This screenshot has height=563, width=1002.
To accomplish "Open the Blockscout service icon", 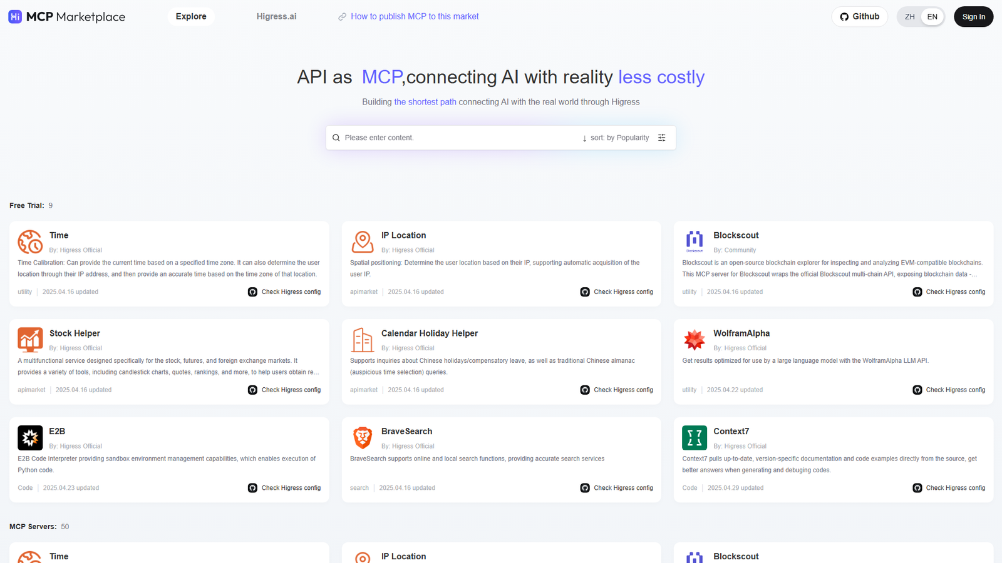I will coord(695,241).
